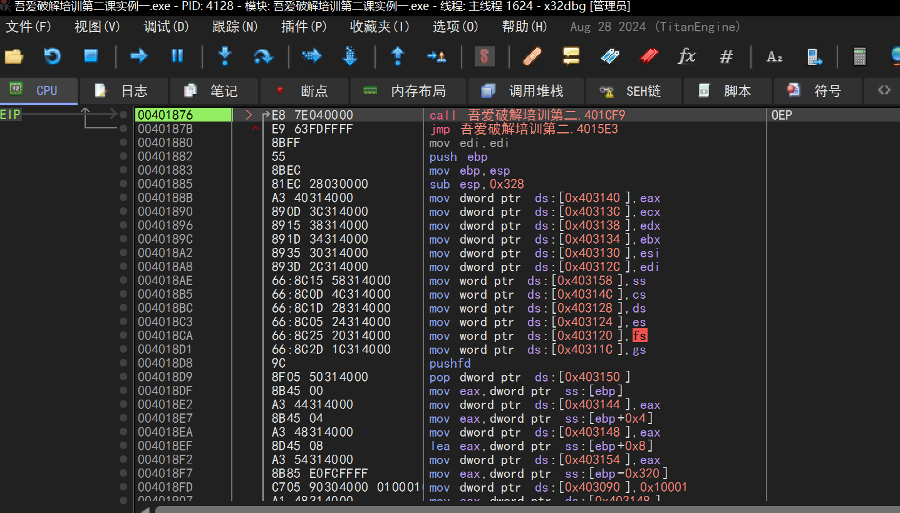Select bytes 8BFF at 00401880
The height and width of the screenshot is (513, 900).
[x=286, y=143]
